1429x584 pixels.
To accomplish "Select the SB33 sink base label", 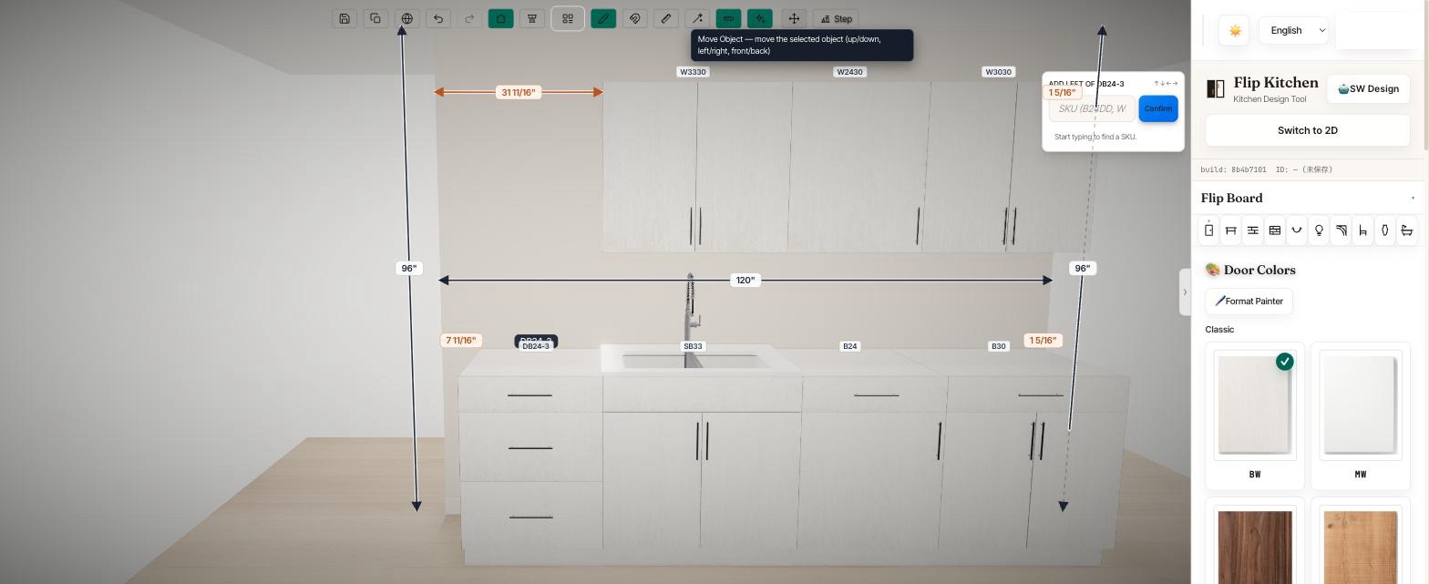I will pyautogui.click(x=693, y=346).
